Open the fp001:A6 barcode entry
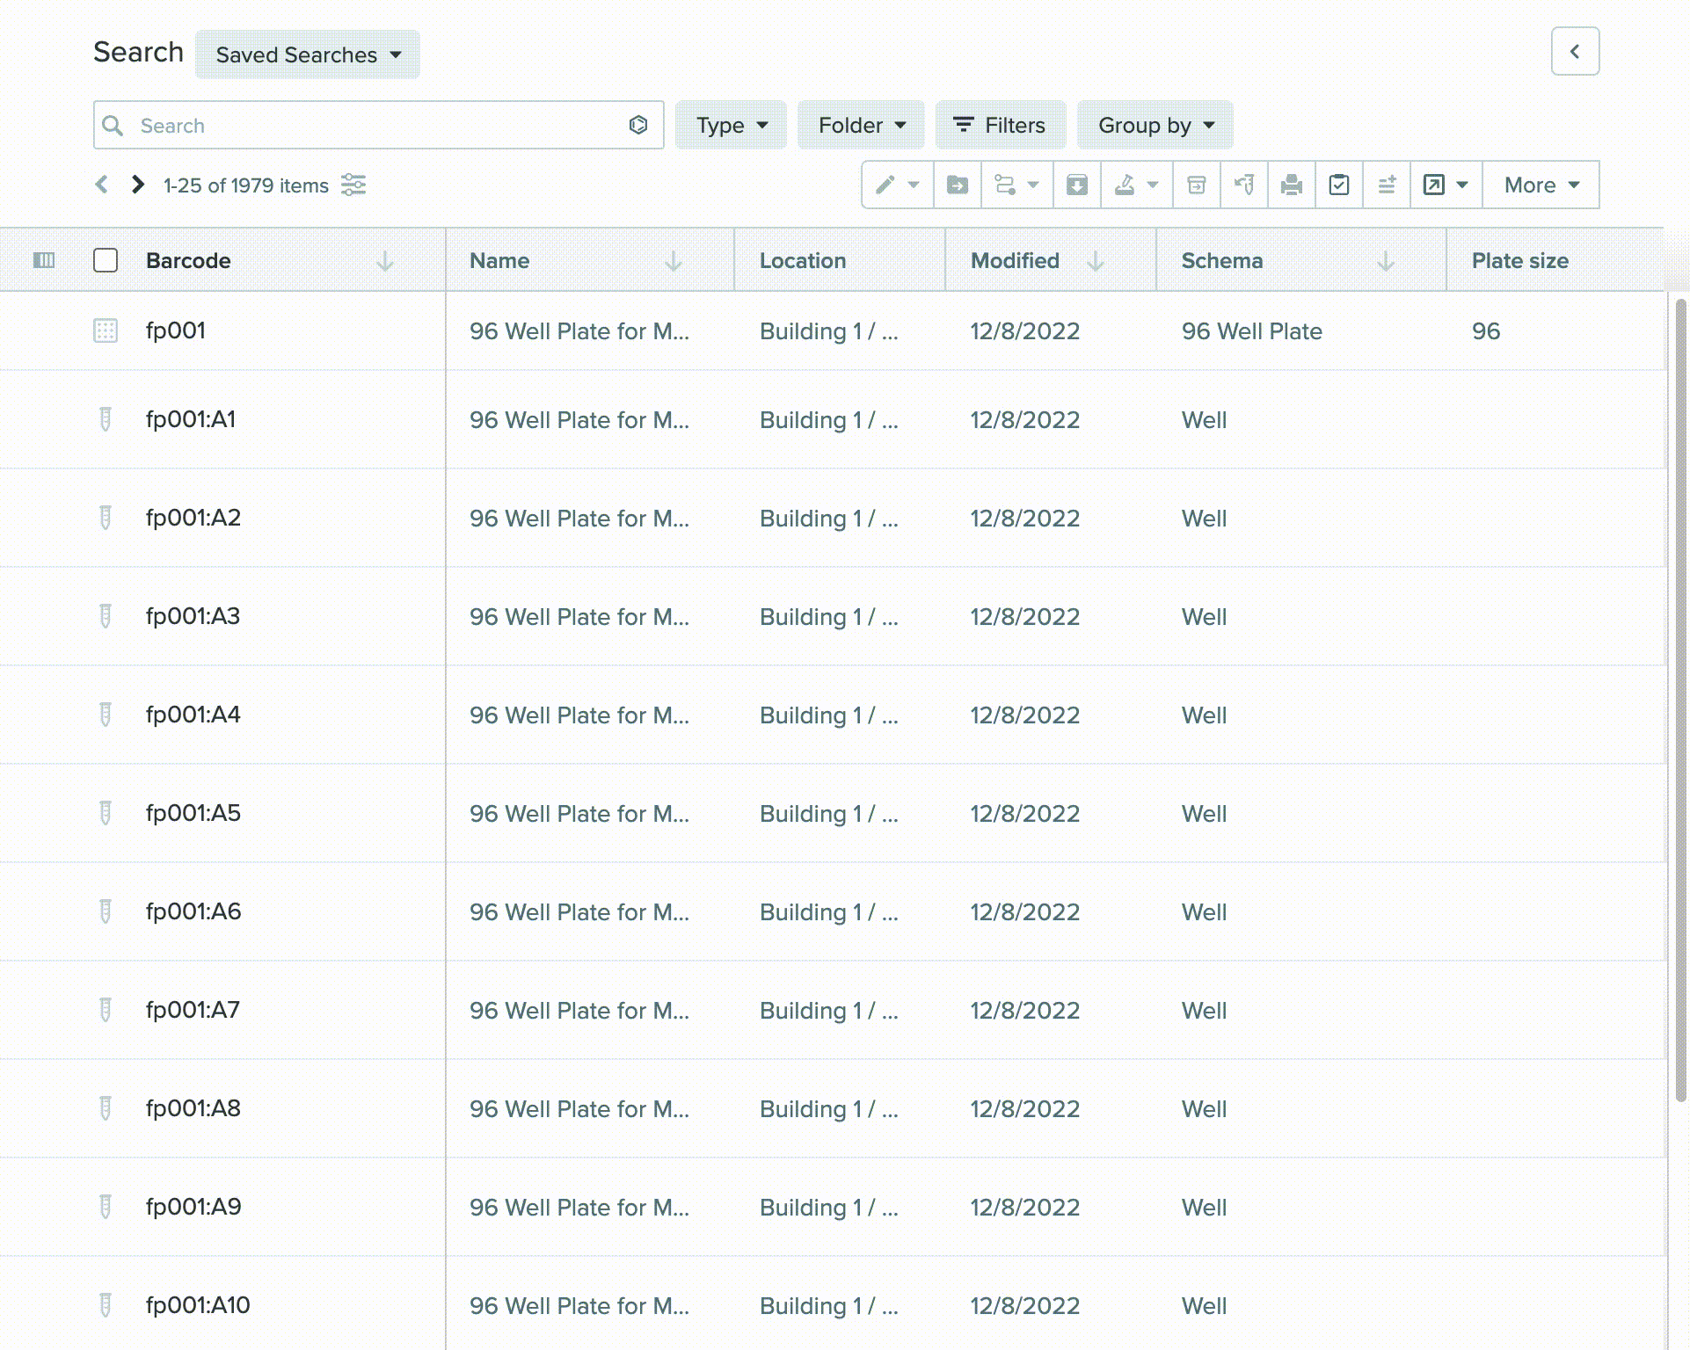Viewport: 1690px width, 1350px height. click(x=193, y=911)
